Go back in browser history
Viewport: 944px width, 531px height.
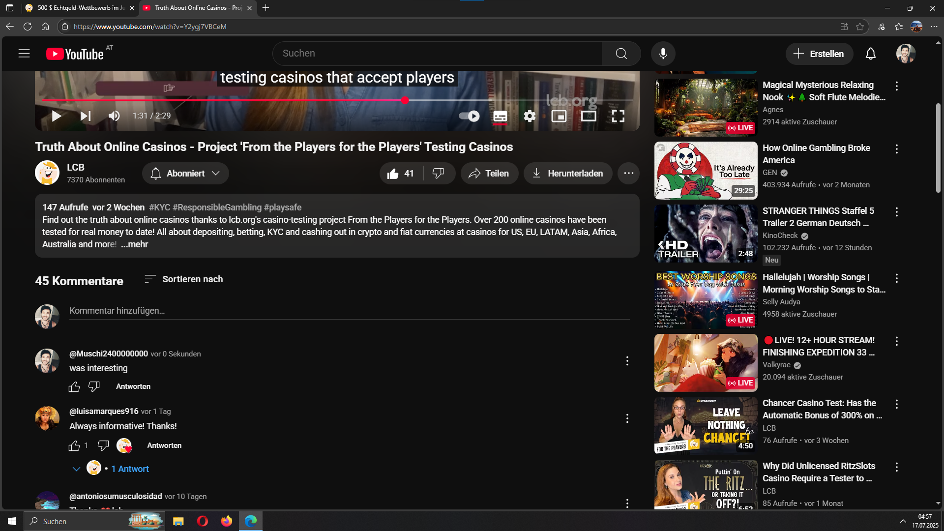pyautogui.click(x=10, y=27)
